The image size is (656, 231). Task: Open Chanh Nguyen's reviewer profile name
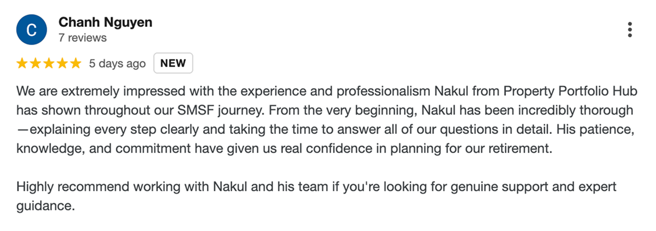[x=105, y=22]
